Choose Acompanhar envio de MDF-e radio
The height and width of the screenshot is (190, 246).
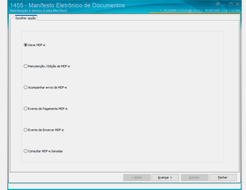tap(45, 87)
